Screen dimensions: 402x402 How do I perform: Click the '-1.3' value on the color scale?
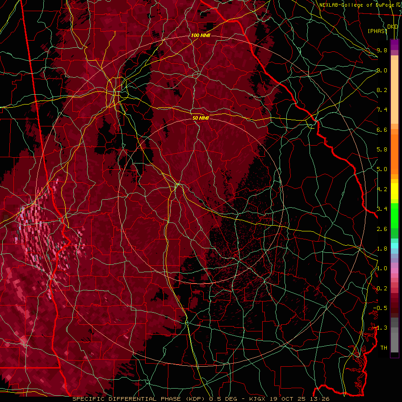380,328
